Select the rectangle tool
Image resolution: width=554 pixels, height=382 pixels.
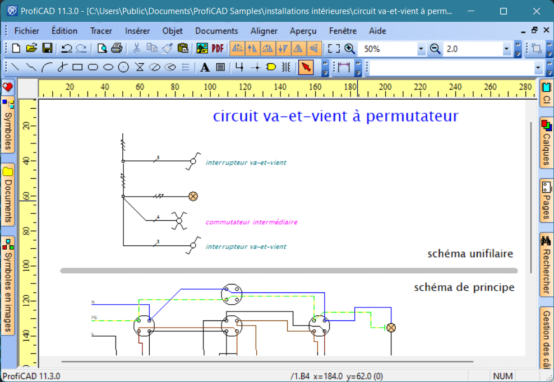click(77, 67)
